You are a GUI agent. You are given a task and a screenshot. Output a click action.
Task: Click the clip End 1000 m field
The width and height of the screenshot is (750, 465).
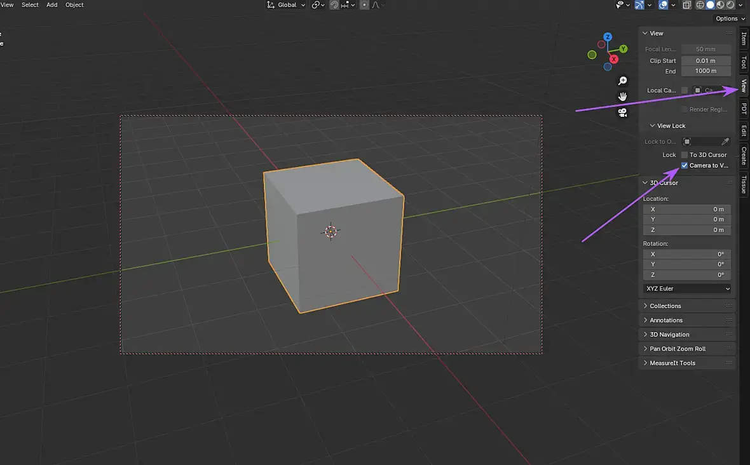(706, 71)
